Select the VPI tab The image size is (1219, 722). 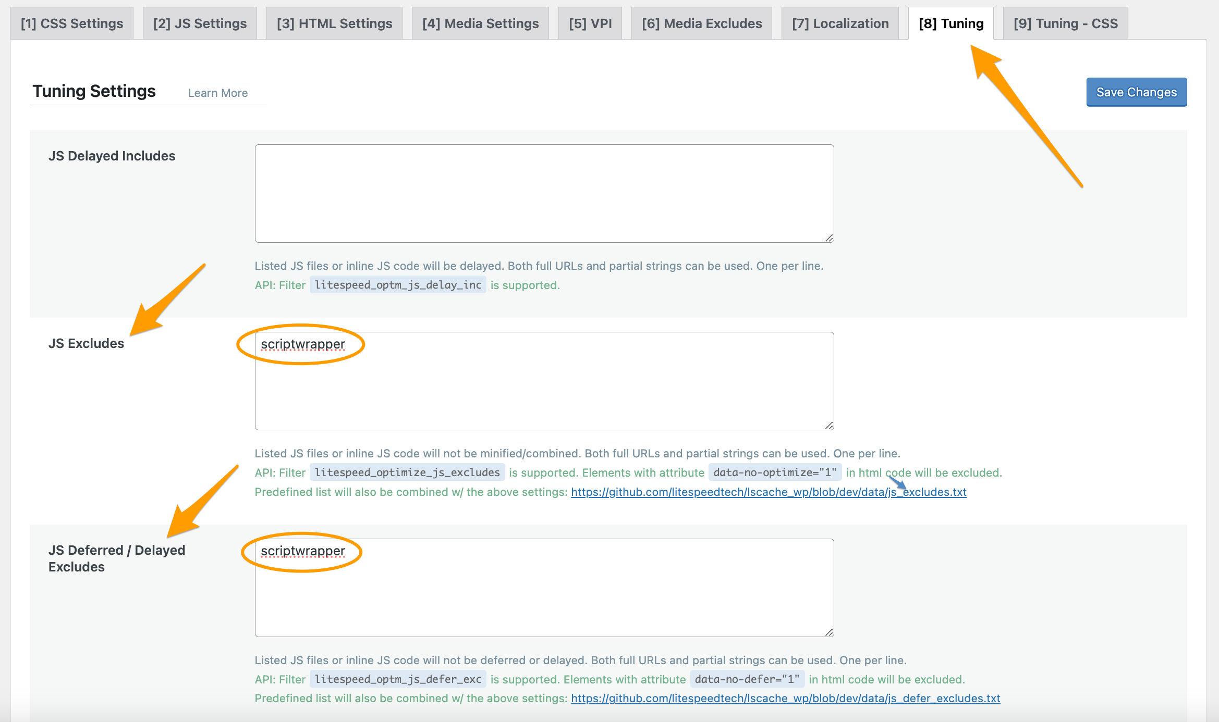click(590, 23)
